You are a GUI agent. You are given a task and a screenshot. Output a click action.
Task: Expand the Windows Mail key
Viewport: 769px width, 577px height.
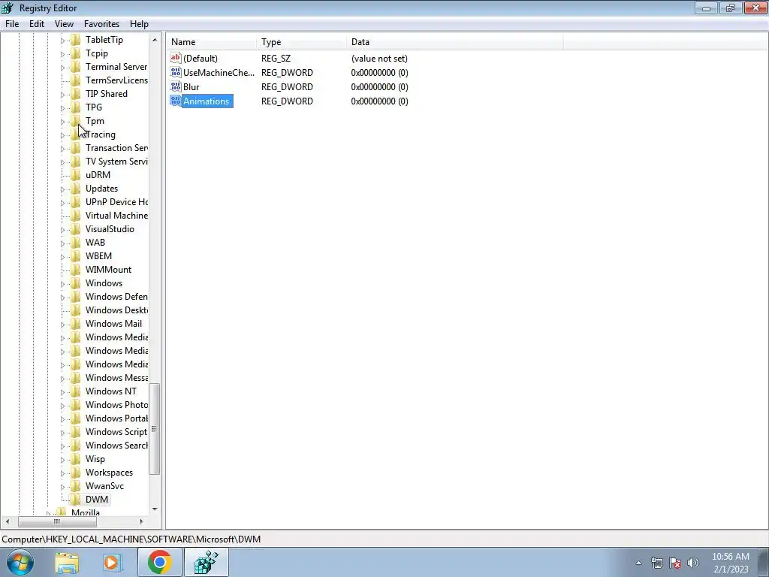click(x=62, y=325)
